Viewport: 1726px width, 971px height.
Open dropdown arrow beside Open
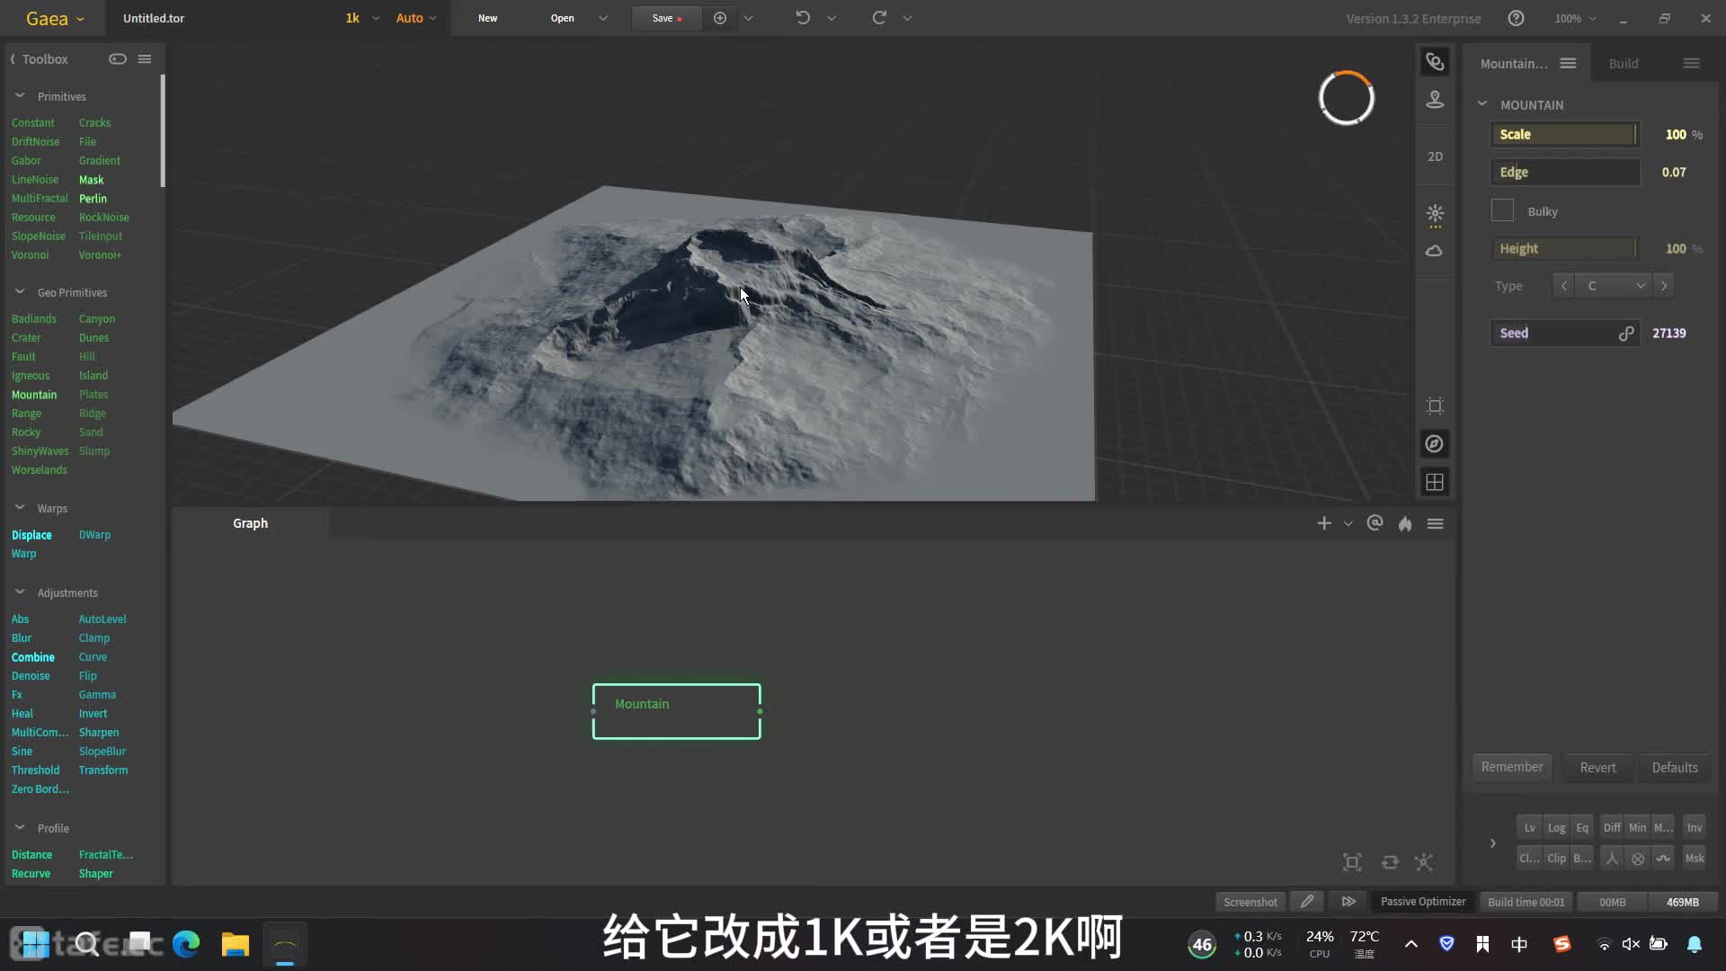(x=603, y=18)
